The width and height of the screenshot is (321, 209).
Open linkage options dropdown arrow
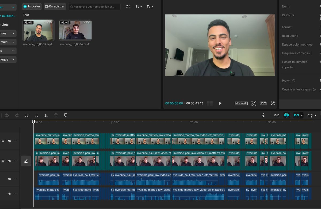[302, 115]
